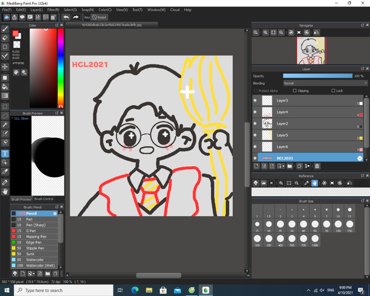Open settings gear of HCL2021 layer
Viewport: 370px width, 296px height.
point(360,158)
